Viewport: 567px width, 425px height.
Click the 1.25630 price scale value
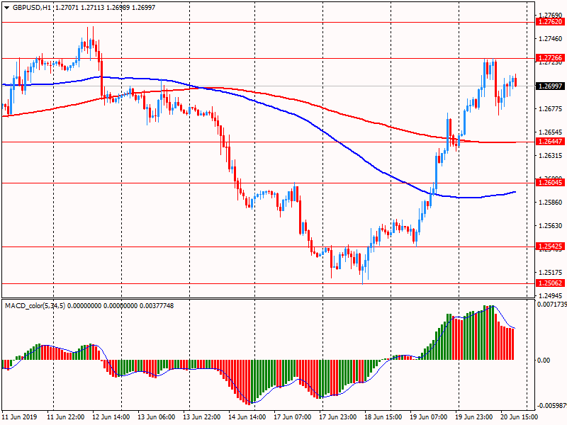click(551, 226)
